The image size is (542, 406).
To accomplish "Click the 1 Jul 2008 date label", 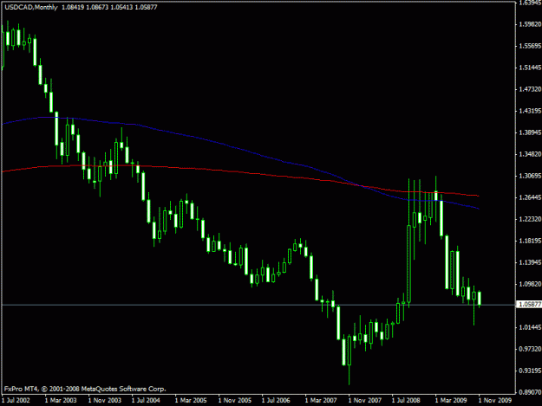I will point(406,401).
